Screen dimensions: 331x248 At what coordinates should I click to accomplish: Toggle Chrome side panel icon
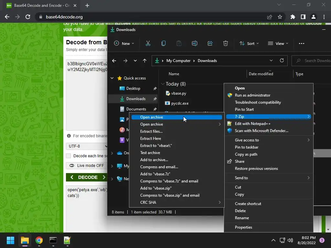[303, 17]
